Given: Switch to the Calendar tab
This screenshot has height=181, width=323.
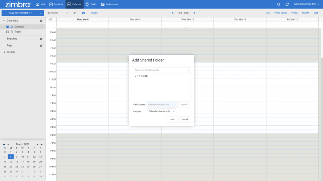Looking at the screenshot, I should coord(74,4).
